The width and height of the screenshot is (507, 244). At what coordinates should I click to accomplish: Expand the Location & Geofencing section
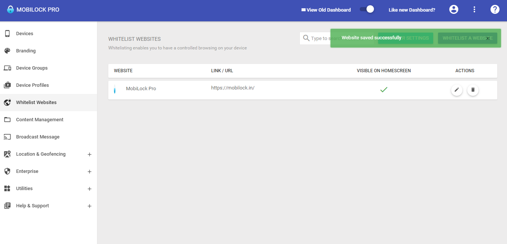pyautogui.click(x=90, y=154)
